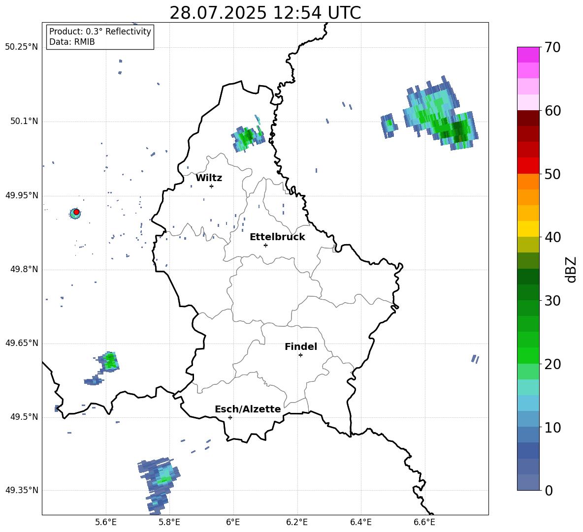583x532 pixels.
Task: Click the 6.2°E longitude label
Action: point(297,523)
